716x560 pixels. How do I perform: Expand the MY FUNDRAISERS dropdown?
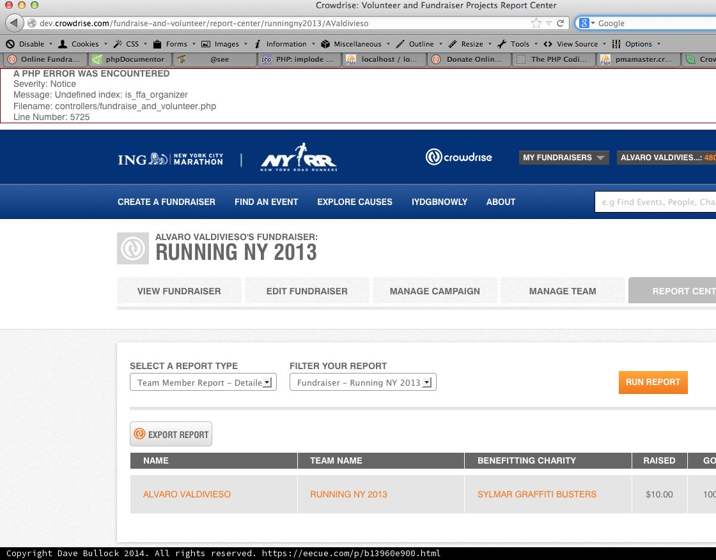pyautogui.click(x=563, y=157)
